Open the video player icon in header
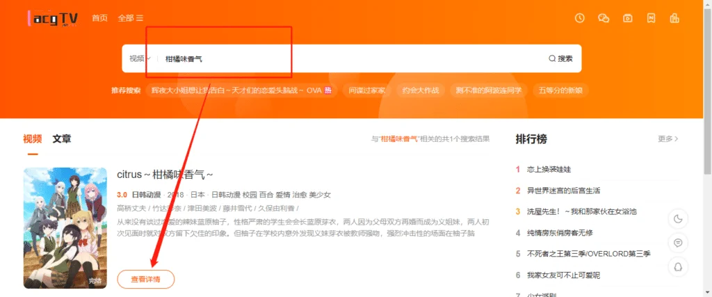The image size is (712, 297). click(628, 18)
